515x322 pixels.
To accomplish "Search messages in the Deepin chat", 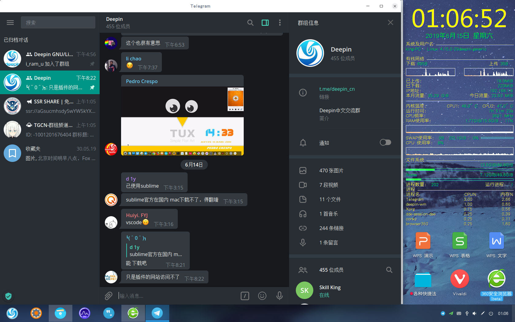I will [250, 22].
